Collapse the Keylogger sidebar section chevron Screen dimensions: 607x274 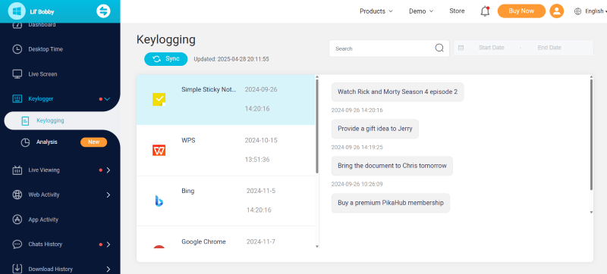tap(108, 99)
